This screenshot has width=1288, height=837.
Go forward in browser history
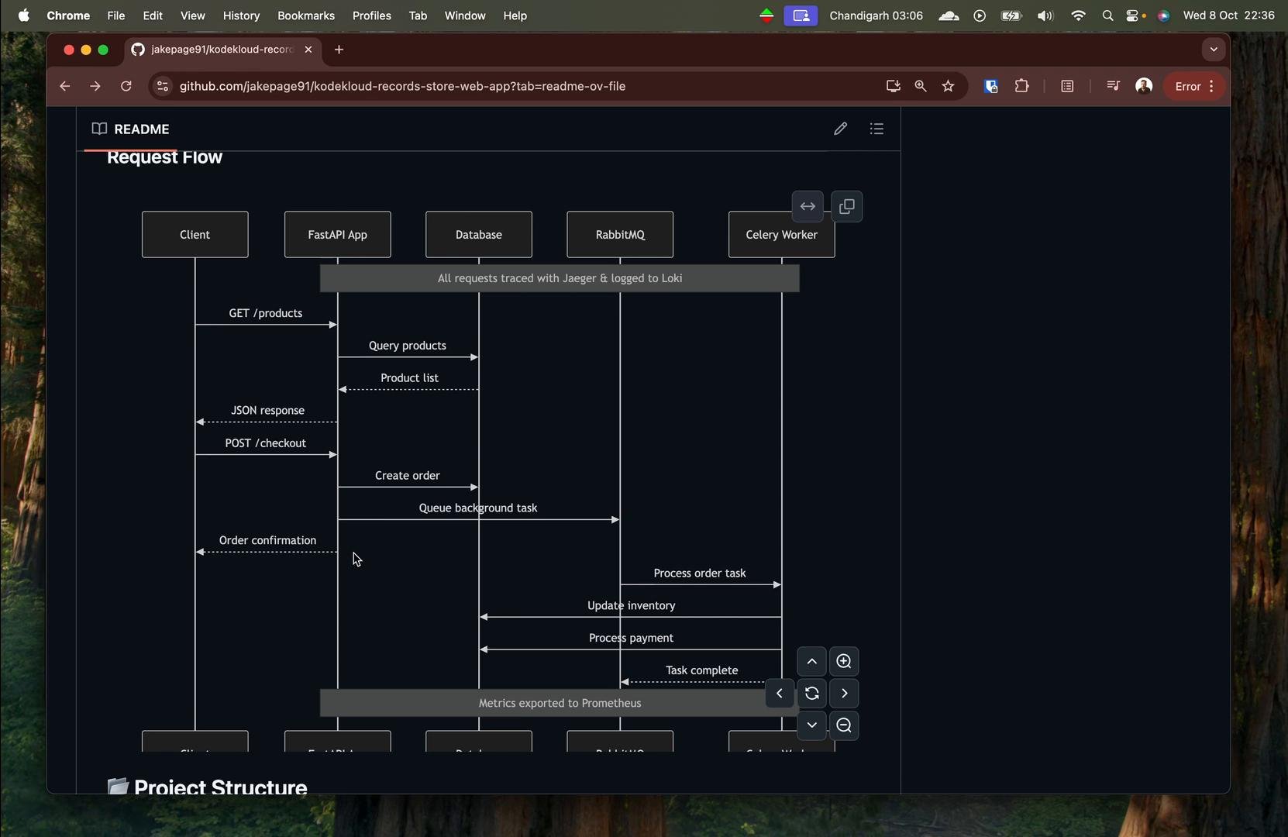pyautogui.click(x=95, y=86)
